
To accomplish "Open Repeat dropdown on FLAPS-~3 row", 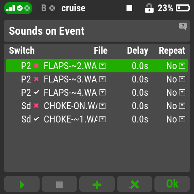I will pyautogui.click(x=182, y=79).
